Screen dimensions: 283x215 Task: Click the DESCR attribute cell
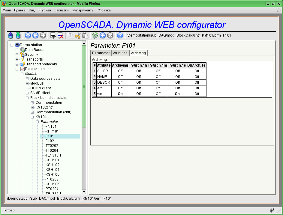[x=104, y=82]
